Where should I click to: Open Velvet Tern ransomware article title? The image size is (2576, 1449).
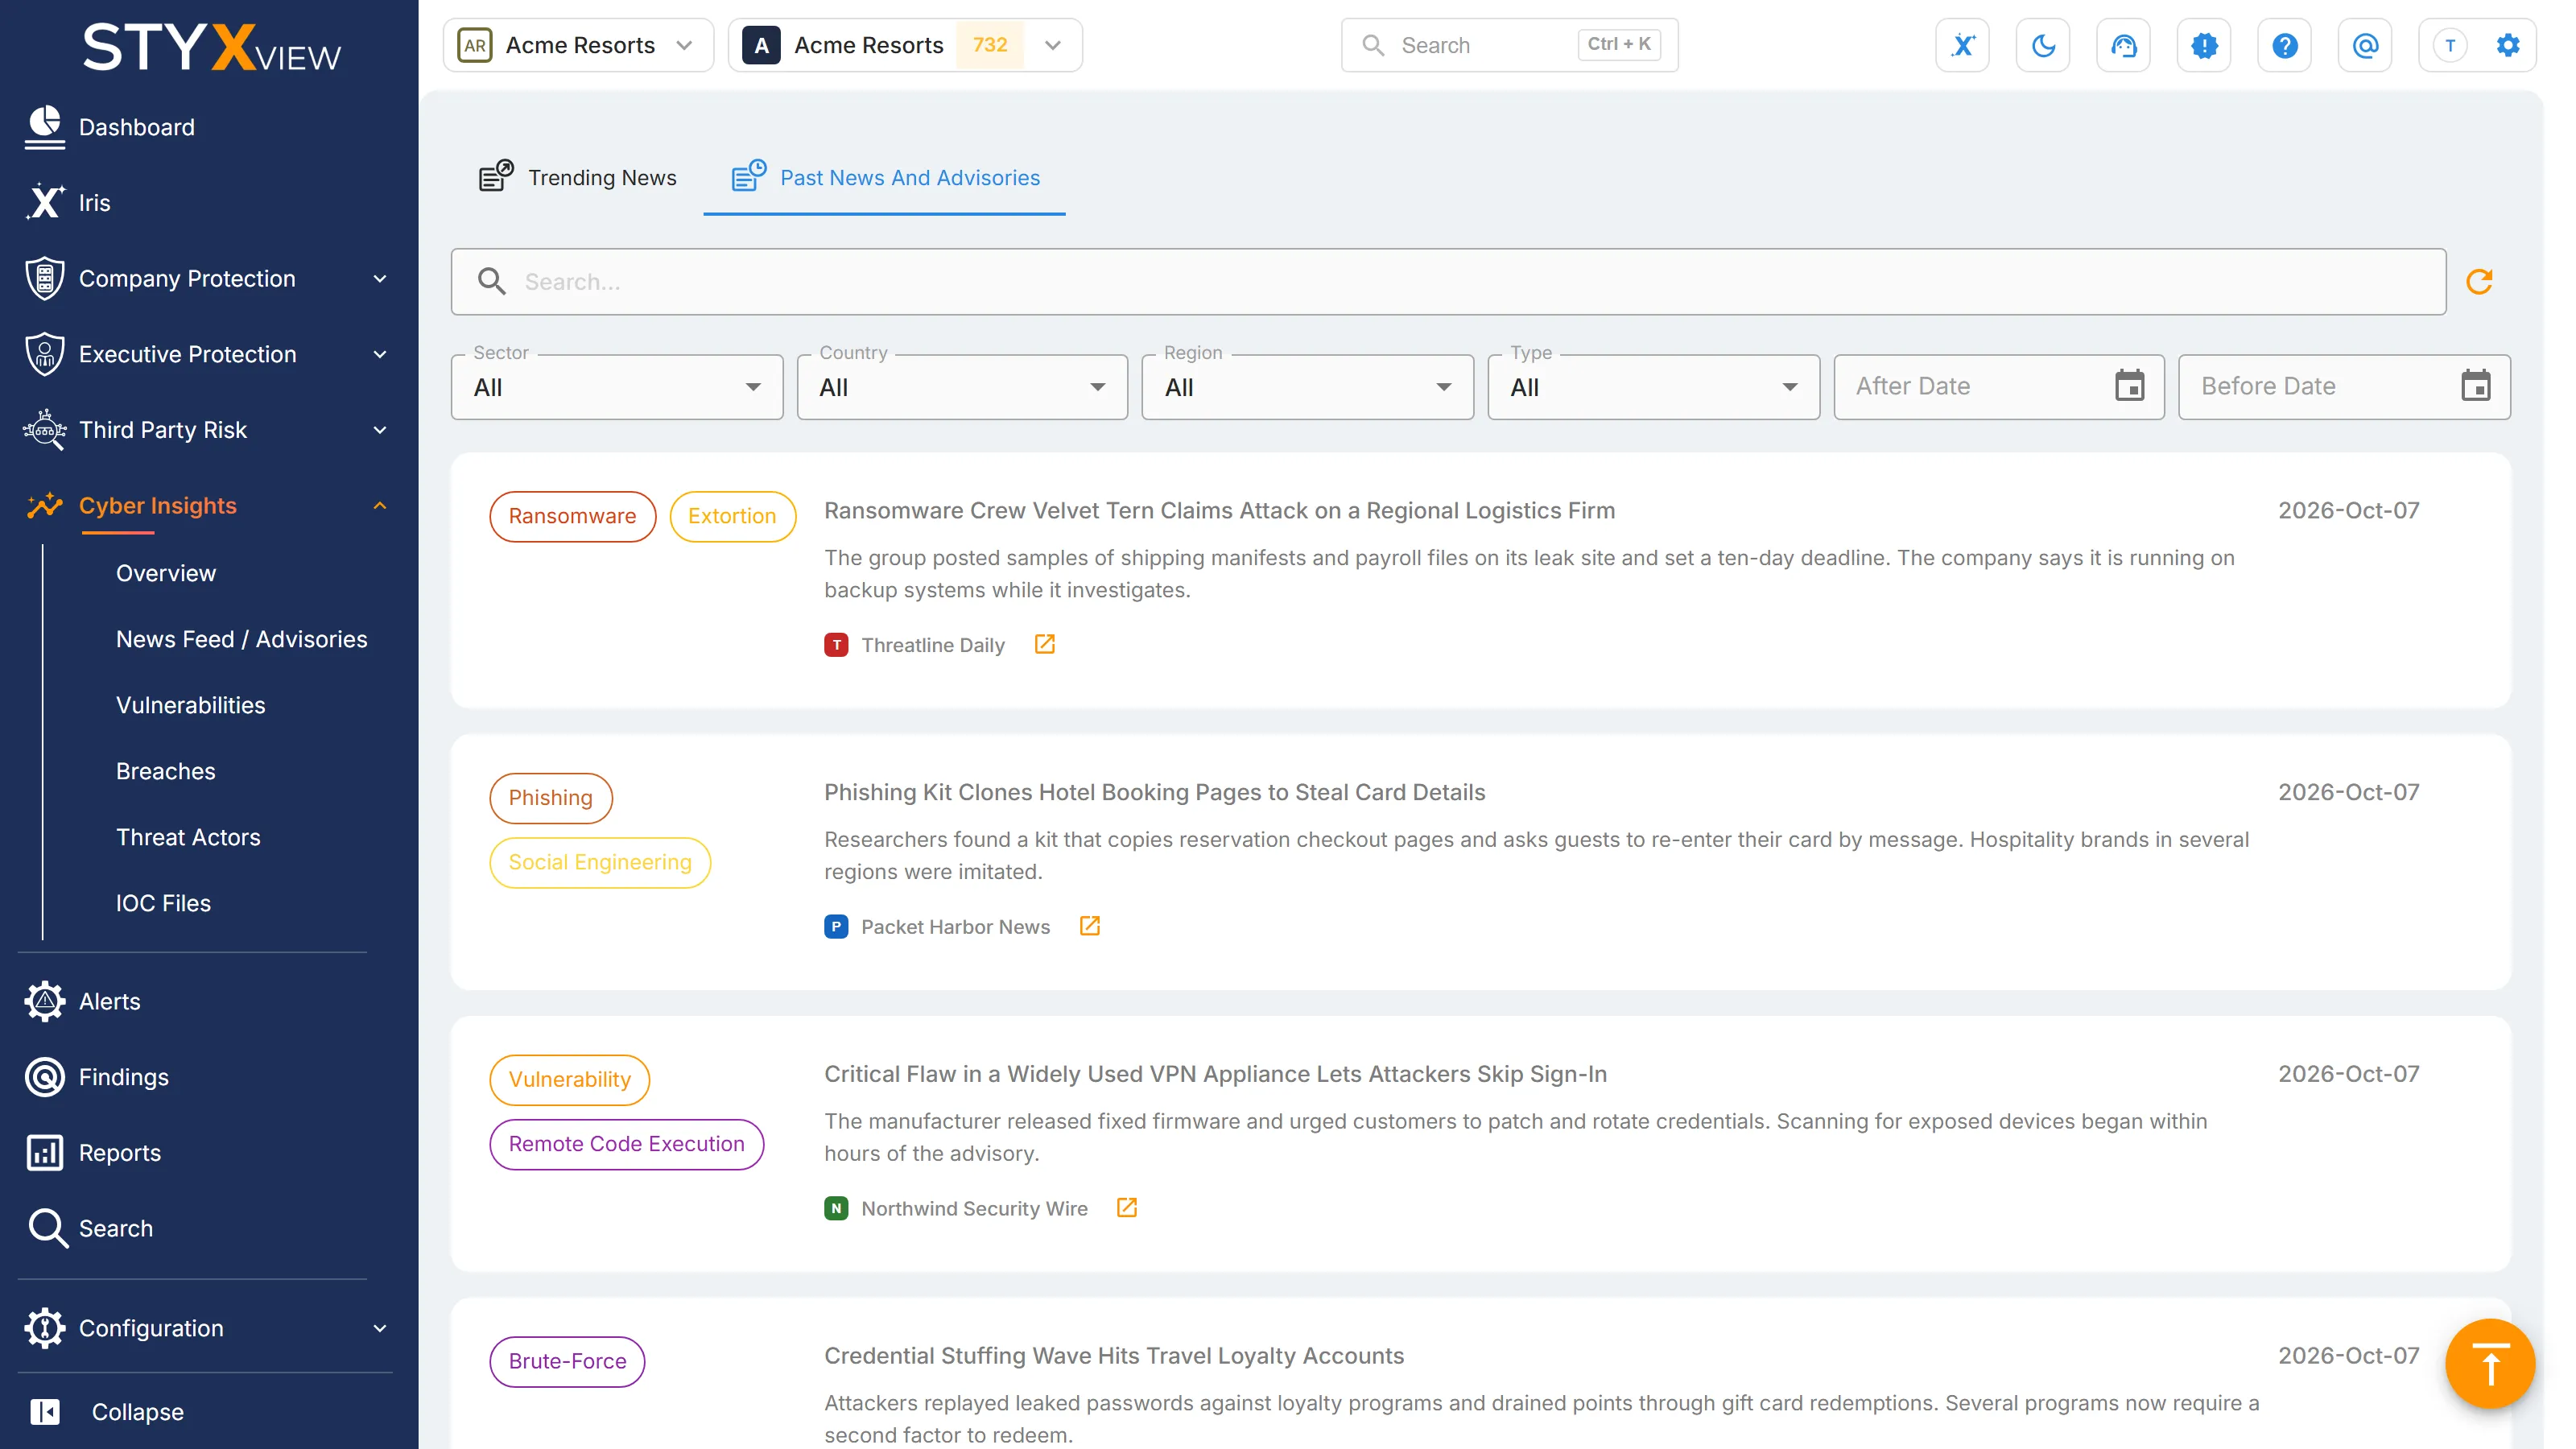tap(1219, 510)
